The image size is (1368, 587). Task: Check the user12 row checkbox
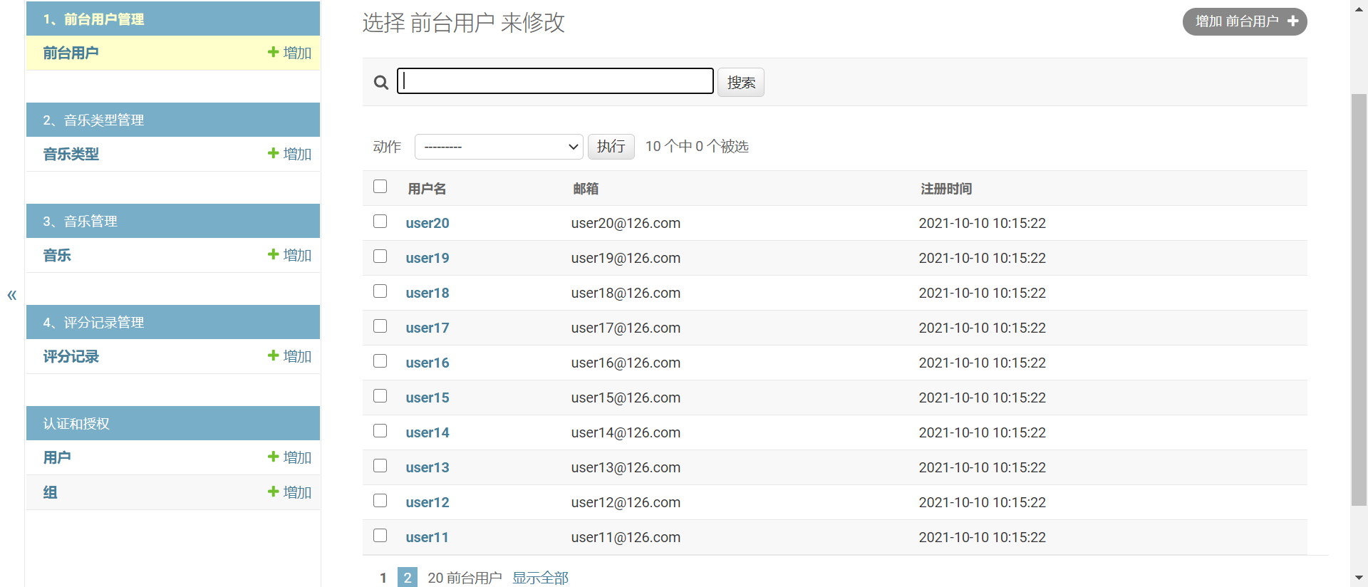tap(380, 501)
